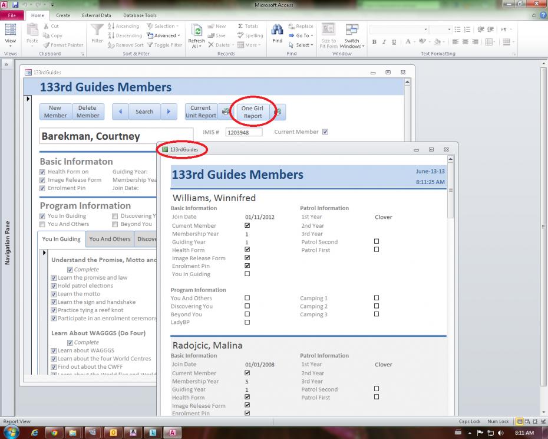Enable the Beyond You program checkbox

[x=115, y=224]
